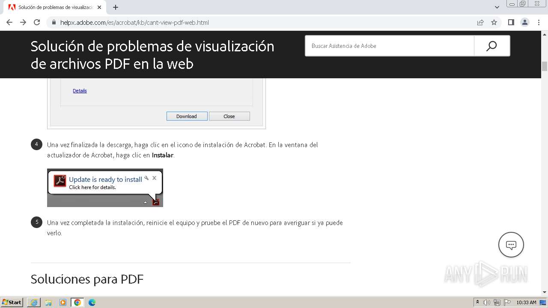This screenshot has height=308, width=548.
Task: Switch to Chrome in the taskbar
Action: pyautogui.click(x=77, y=302)
